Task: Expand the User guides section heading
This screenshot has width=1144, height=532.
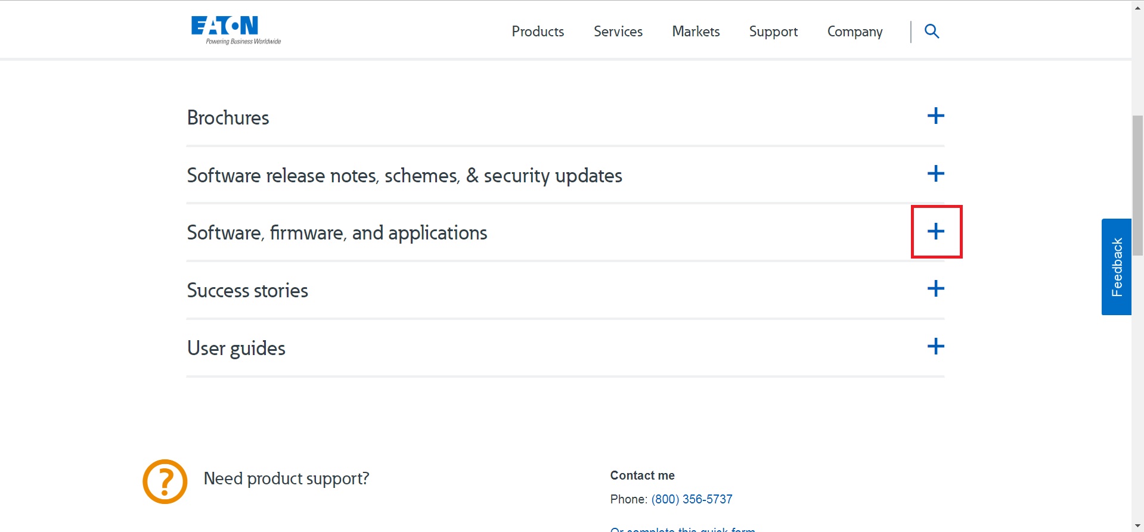Action: [x=236, y=349]
